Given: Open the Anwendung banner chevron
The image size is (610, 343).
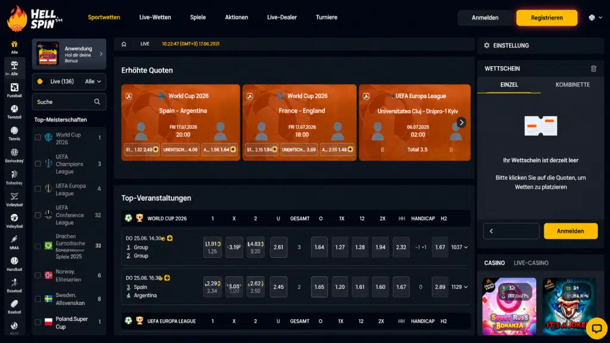Looking at the screenshot, I should click(101, 54).
